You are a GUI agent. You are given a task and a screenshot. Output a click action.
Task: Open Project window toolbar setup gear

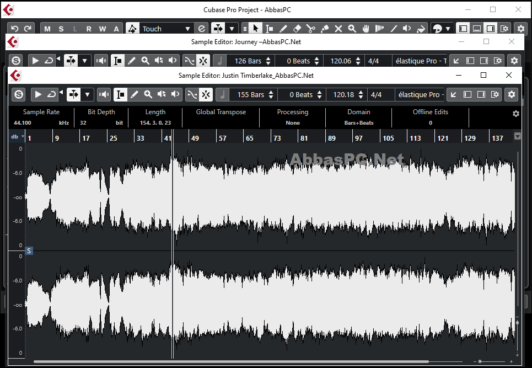click(521, 29)
